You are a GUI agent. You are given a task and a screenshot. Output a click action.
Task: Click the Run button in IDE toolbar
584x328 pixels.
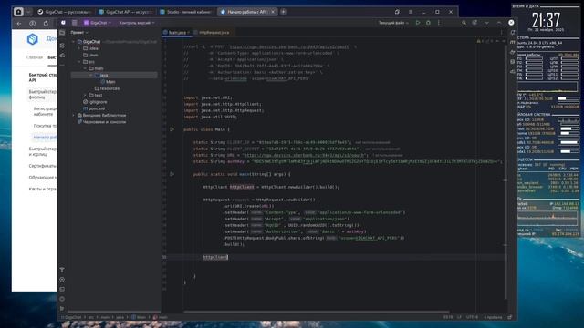[418, 23]
